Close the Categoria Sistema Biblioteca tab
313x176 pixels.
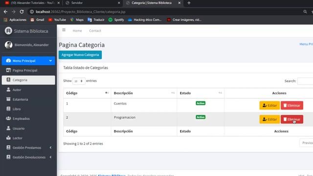click(179, 3)
